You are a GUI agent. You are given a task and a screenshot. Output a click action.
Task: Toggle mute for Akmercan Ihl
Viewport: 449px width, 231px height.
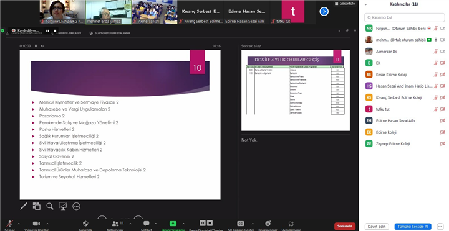[435, 52]
